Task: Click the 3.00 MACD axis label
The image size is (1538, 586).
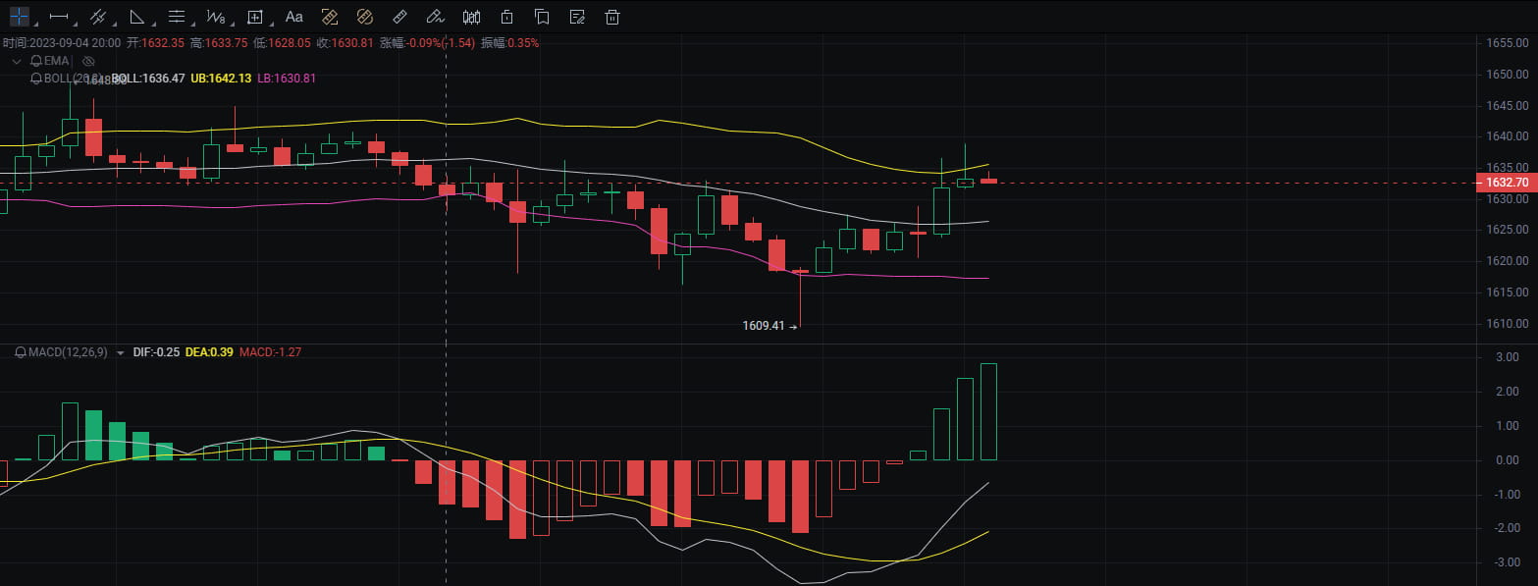Action: click(1508, 357)
